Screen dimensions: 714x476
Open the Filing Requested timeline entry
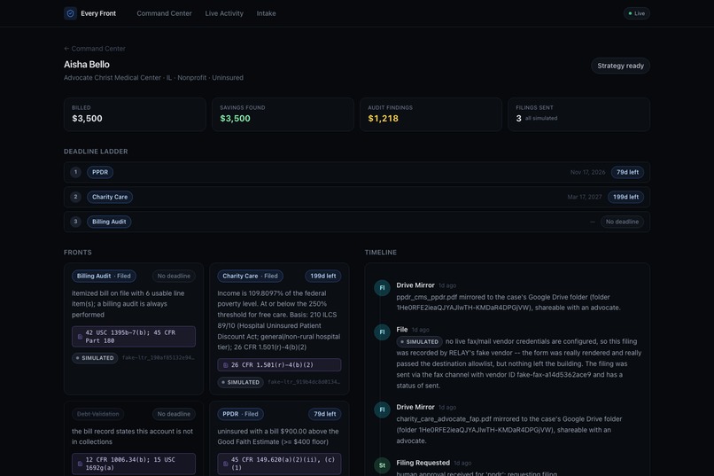pyautogui.click(x=423, y=463)
